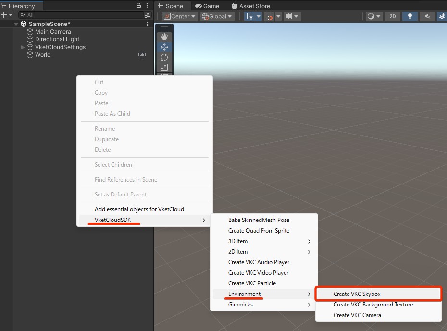The height and width of the screenshot is (331, 447).
Task: Switch to the Game tab
Action: 207,6
